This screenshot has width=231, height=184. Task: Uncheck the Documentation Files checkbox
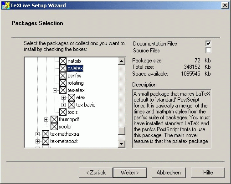tap(208, 43)
